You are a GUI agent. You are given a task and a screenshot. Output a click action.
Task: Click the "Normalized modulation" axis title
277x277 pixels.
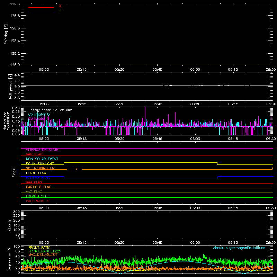pyautogui.click(x=6, y=121)
